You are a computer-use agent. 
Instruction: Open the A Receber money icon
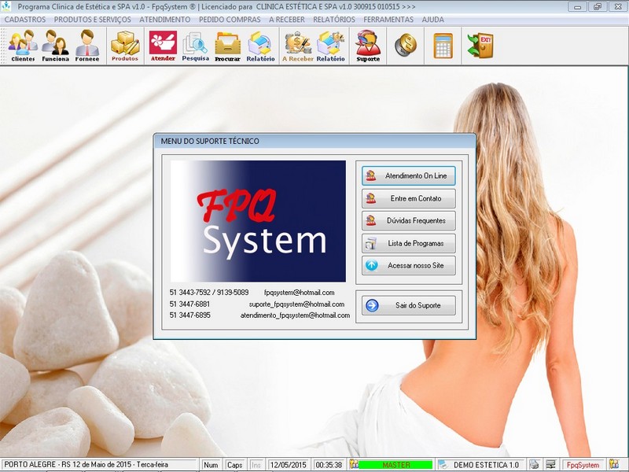pos(298,46)
